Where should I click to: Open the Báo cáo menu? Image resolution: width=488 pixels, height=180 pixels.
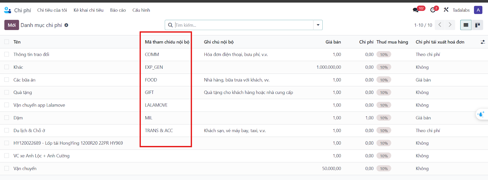point(118,10)
